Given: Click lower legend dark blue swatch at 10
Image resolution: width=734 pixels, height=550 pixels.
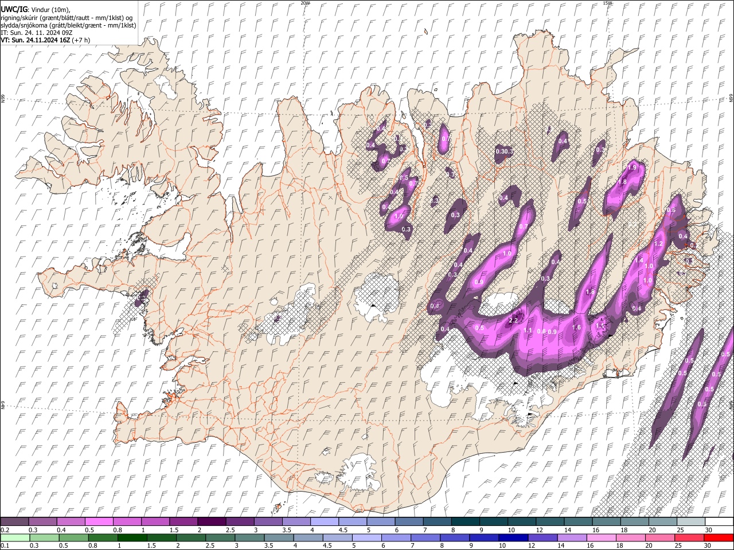Looking at the screenshot, I should click(x=514, y=537).
